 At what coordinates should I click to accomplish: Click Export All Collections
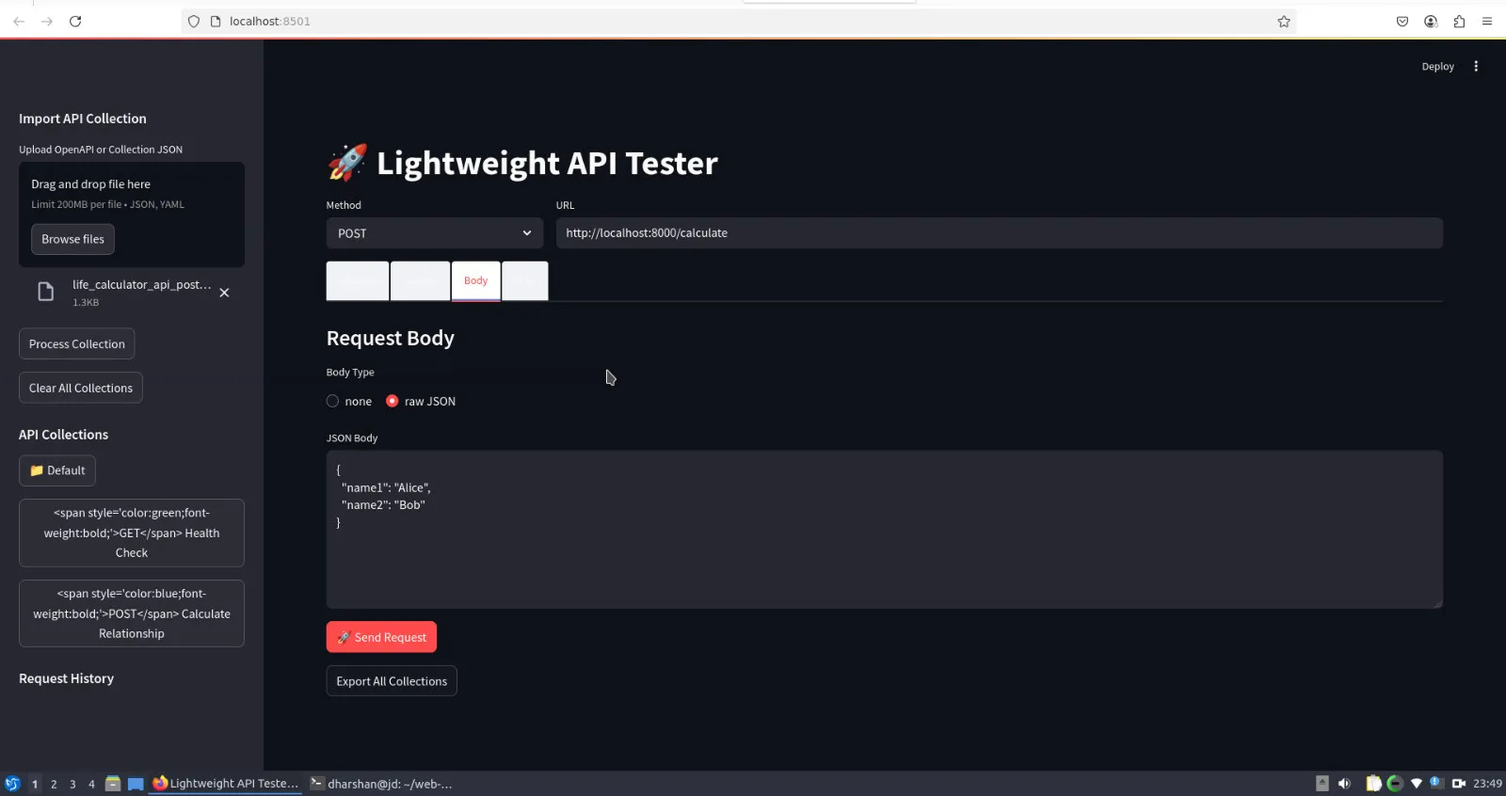click(x=392, y=681)
